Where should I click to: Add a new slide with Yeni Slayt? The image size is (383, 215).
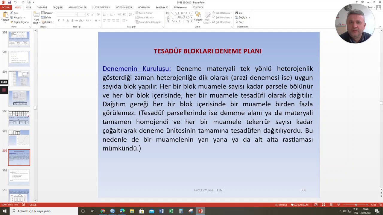tap(36, 18)
